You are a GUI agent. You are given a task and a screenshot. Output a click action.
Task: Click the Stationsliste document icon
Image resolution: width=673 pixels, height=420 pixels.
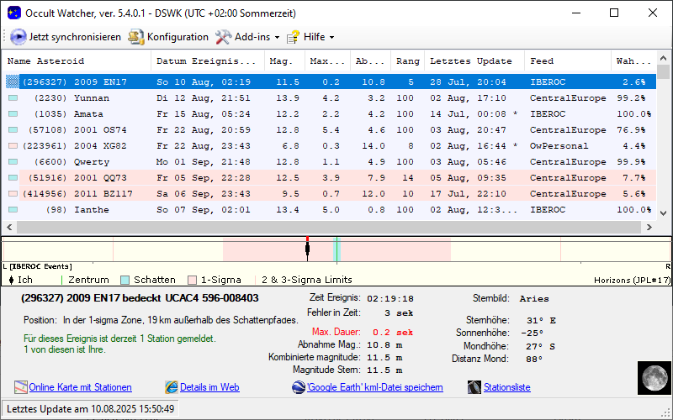point(475,387)
